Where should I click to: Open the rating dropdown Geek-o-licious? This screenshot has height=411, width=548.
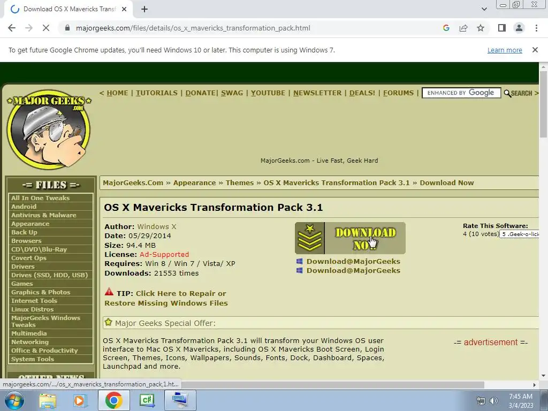click(519, 234)
